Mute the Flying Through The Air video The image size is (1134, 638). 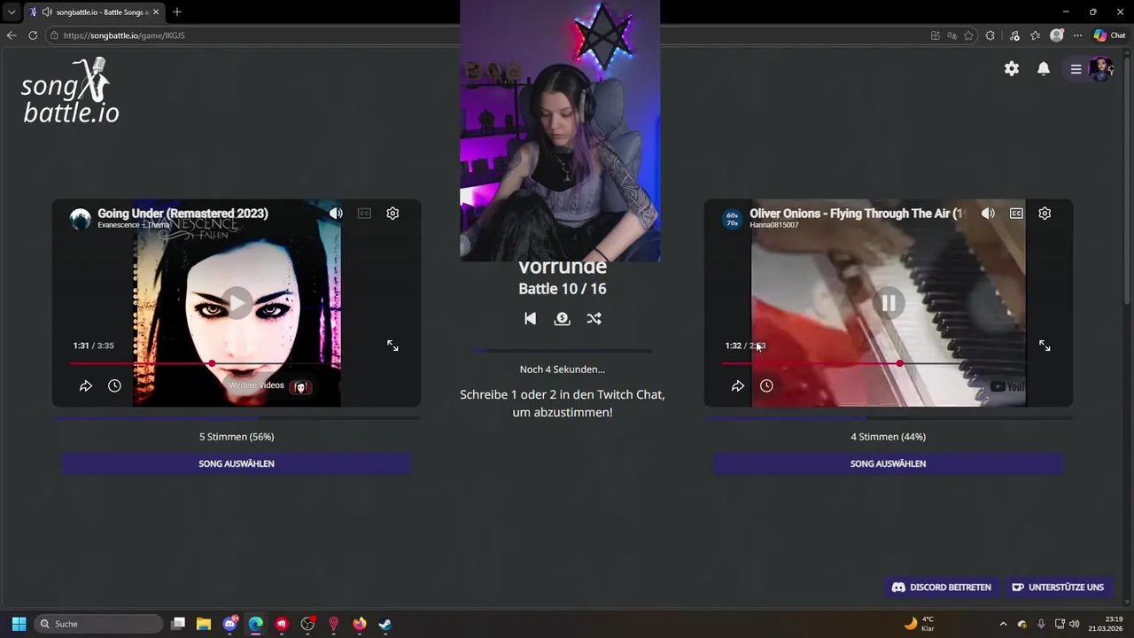coord(988,213)
